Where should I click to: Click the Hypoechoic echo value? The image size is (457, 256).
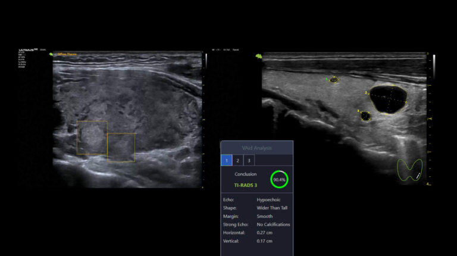(x=268, y=199)
